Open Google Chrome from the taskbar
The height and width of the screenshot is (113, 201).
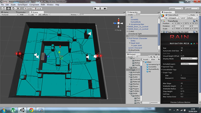click(x=31, y=110)
